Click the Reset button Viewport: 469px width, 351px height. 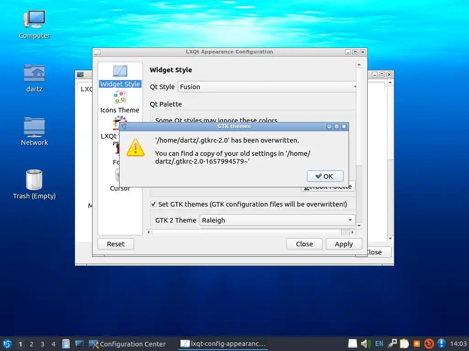pyautogui.click(x=116, y=244)
